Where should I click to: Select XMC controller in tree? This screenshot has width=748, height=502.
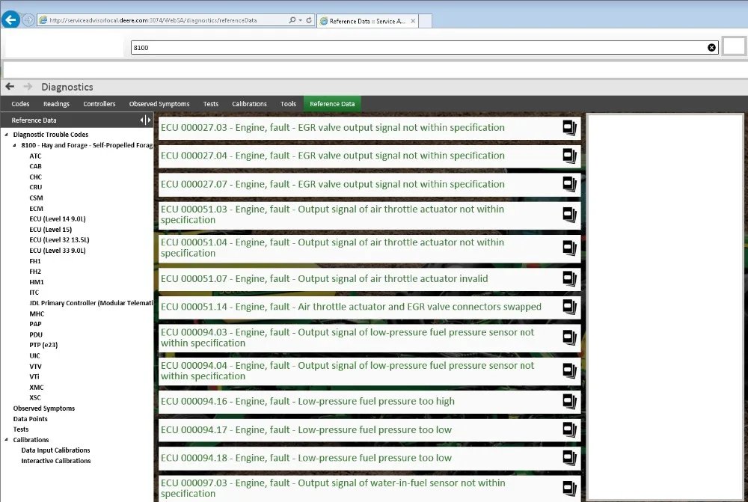pyautogui.click(x=36, y=388)
